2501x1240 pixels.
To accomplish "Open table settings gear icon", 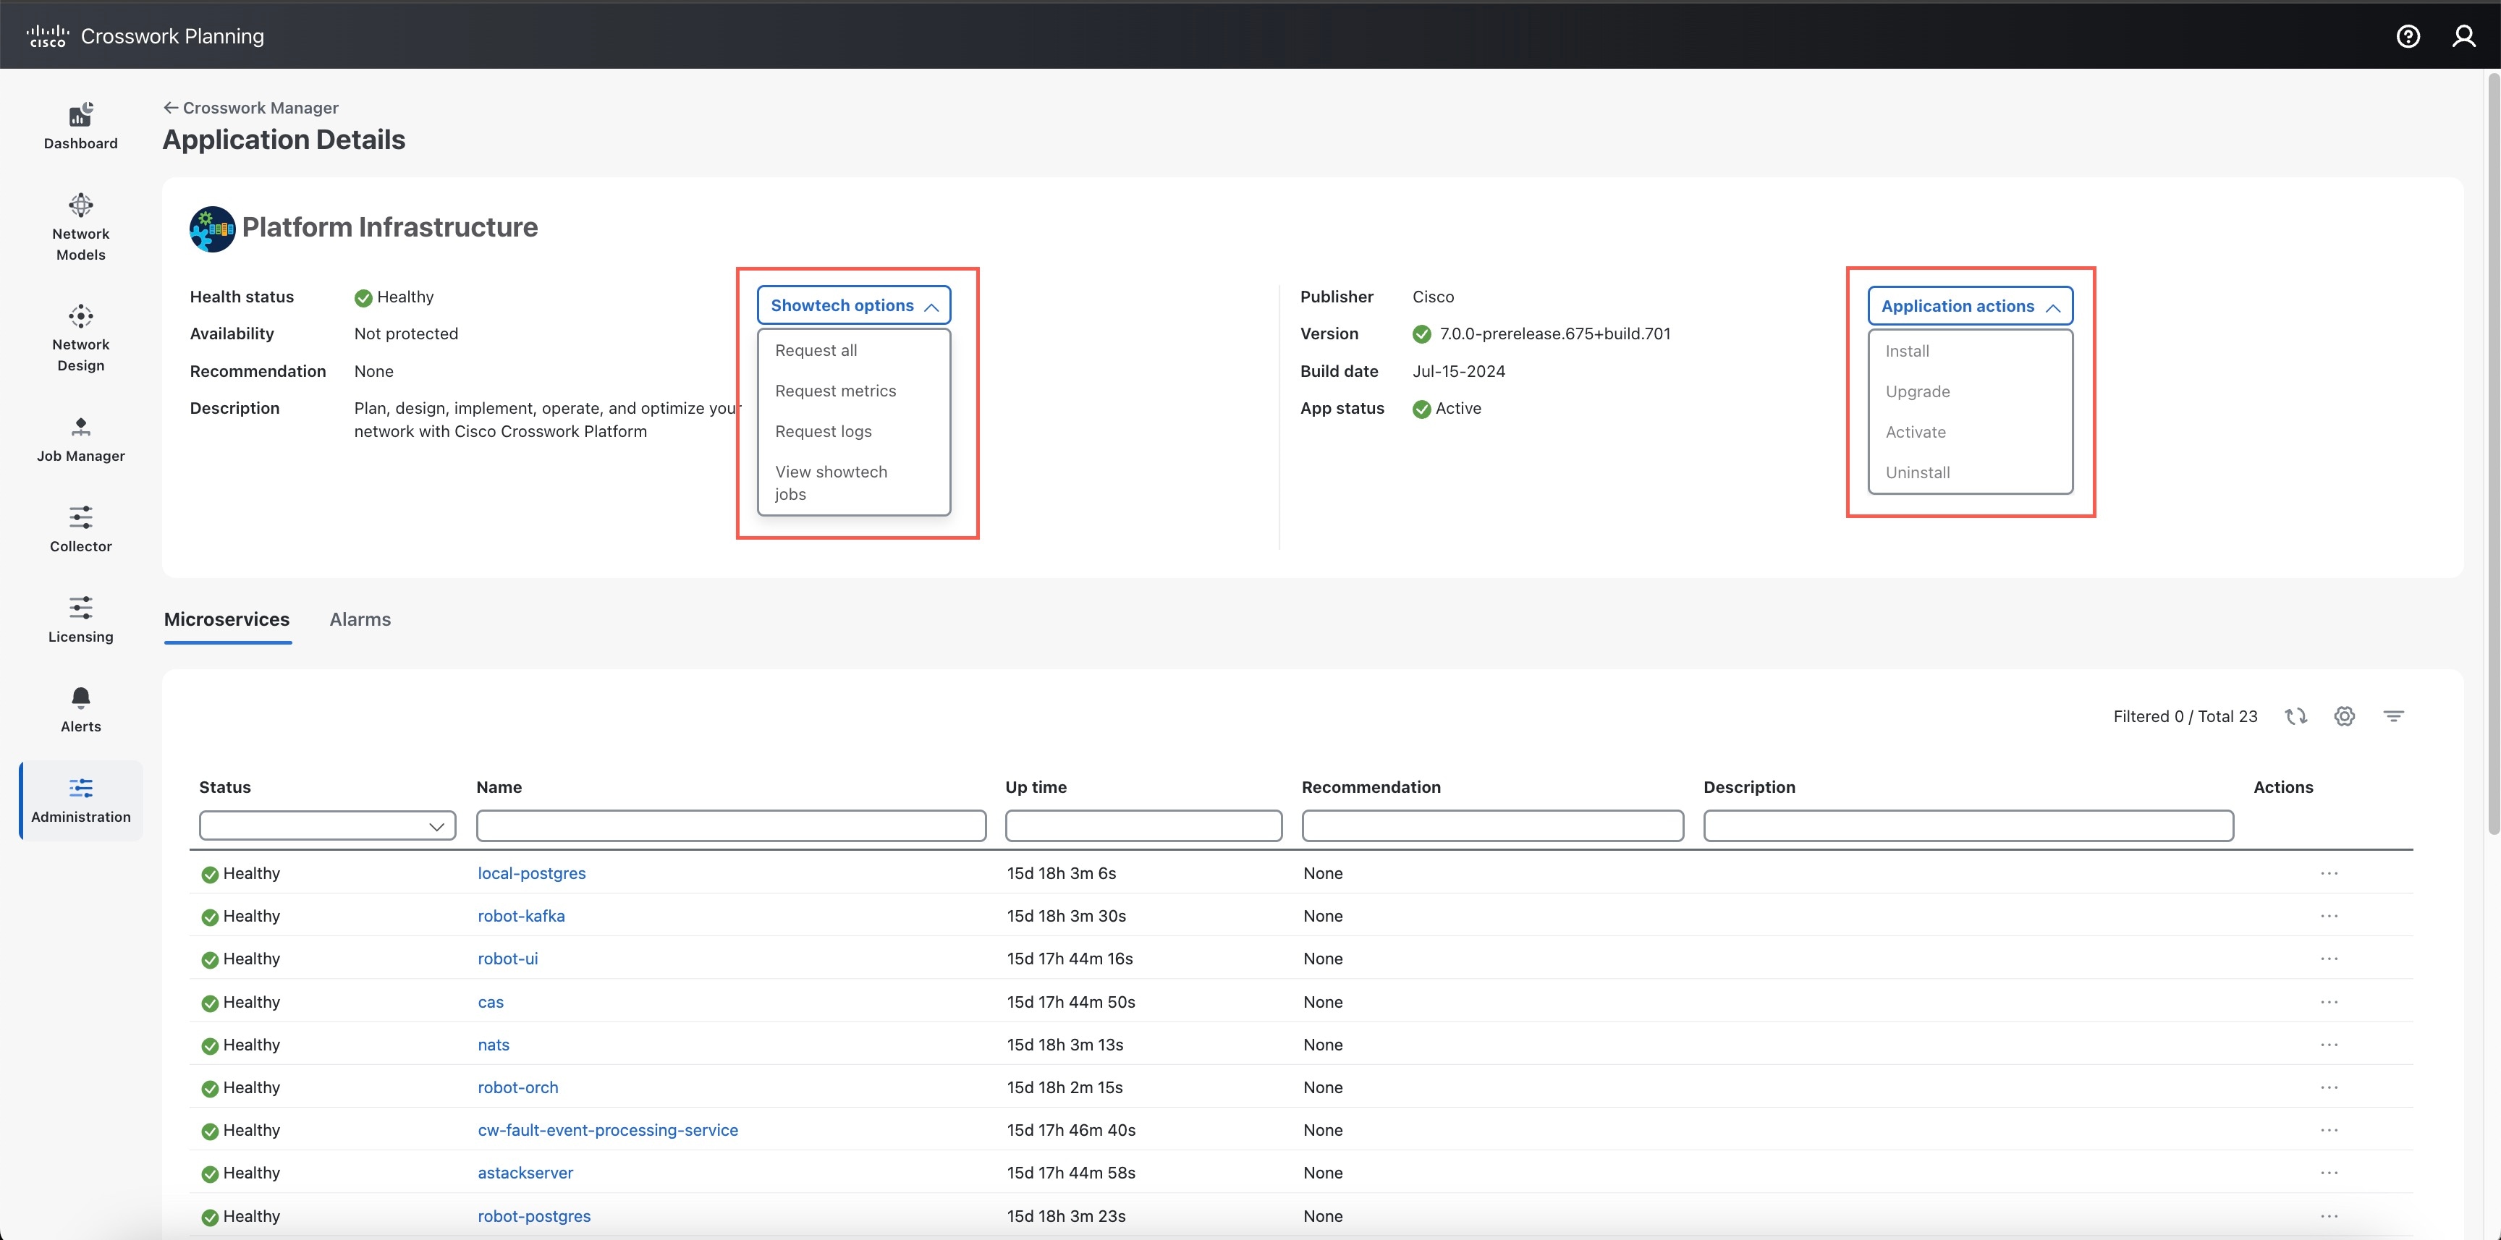I will [2345, 716].
